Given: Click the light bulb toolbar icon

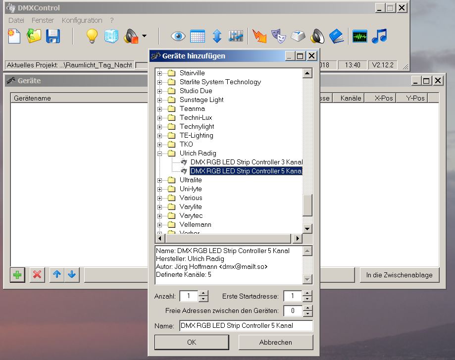Looking at the screenshot, I should click(92, 36).
